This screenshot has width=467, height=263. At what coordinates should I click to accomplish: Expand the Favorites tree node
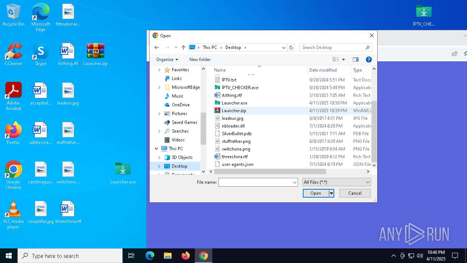[159, 70]
